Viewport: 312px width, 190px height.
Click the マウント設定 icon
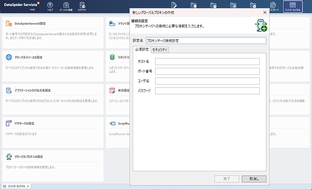click(112, 23)
